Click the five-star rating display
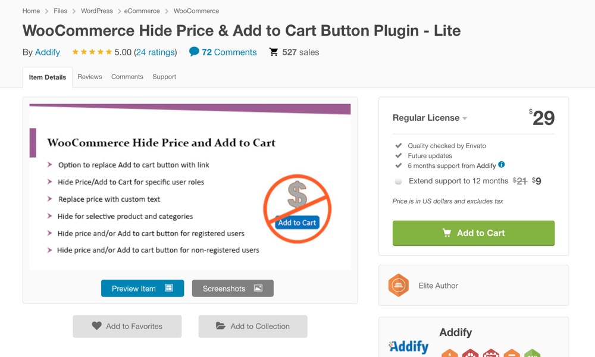The image size is (595, 357). point(92,52)
